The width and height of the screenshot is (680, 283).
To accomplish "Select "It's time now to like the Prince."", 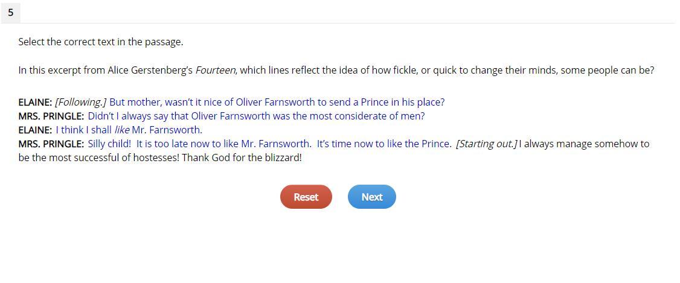I will tap(383, 144).
